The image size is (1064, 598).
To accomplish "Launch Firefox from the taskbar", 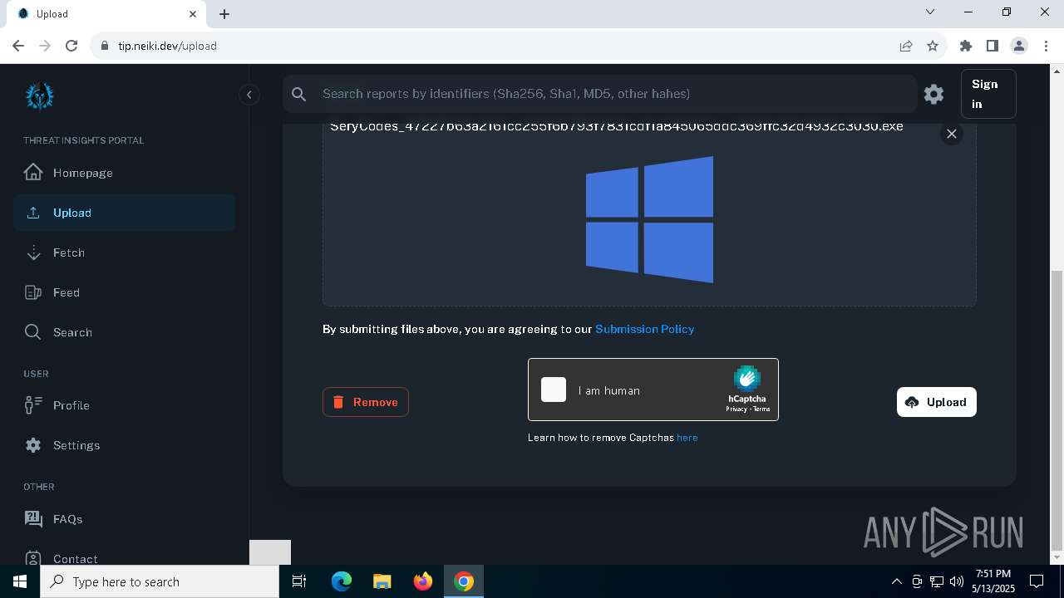I will click(x=423, y=581).
